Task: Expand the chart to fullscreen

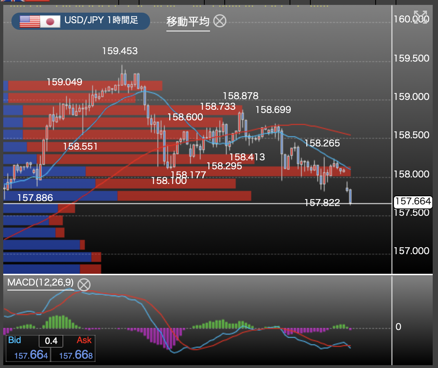Action: pyautogui.click(x=420, y=18)
